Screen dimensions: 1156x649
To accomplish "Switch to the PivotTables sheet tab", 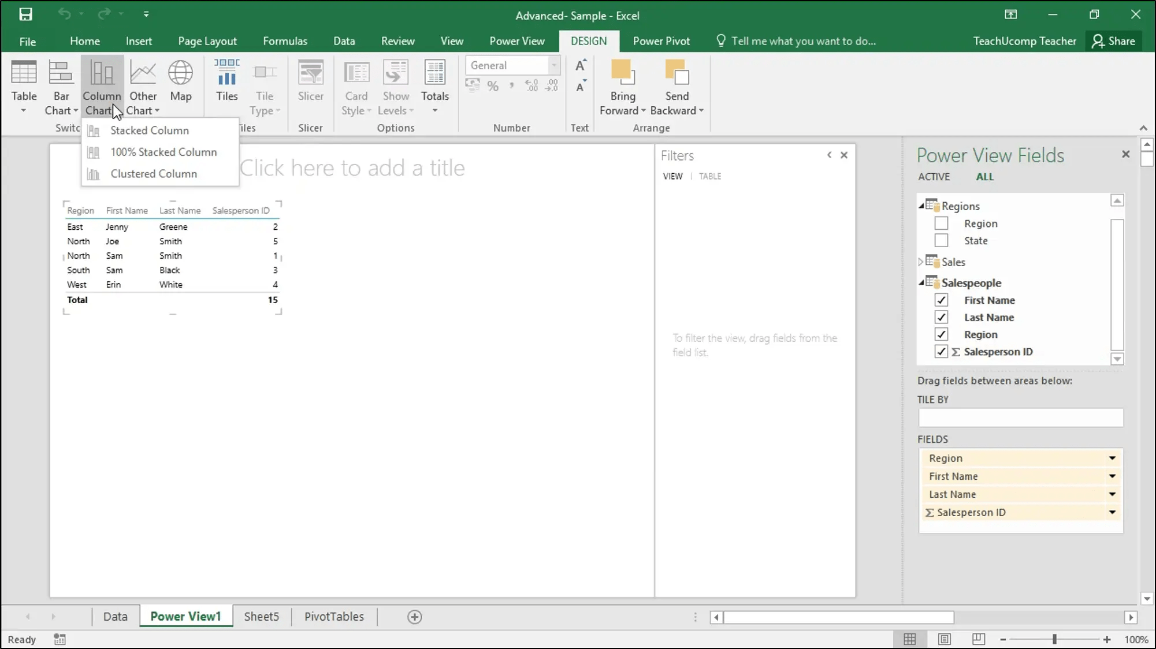I will pyautogui.click(x=333, y=616).
